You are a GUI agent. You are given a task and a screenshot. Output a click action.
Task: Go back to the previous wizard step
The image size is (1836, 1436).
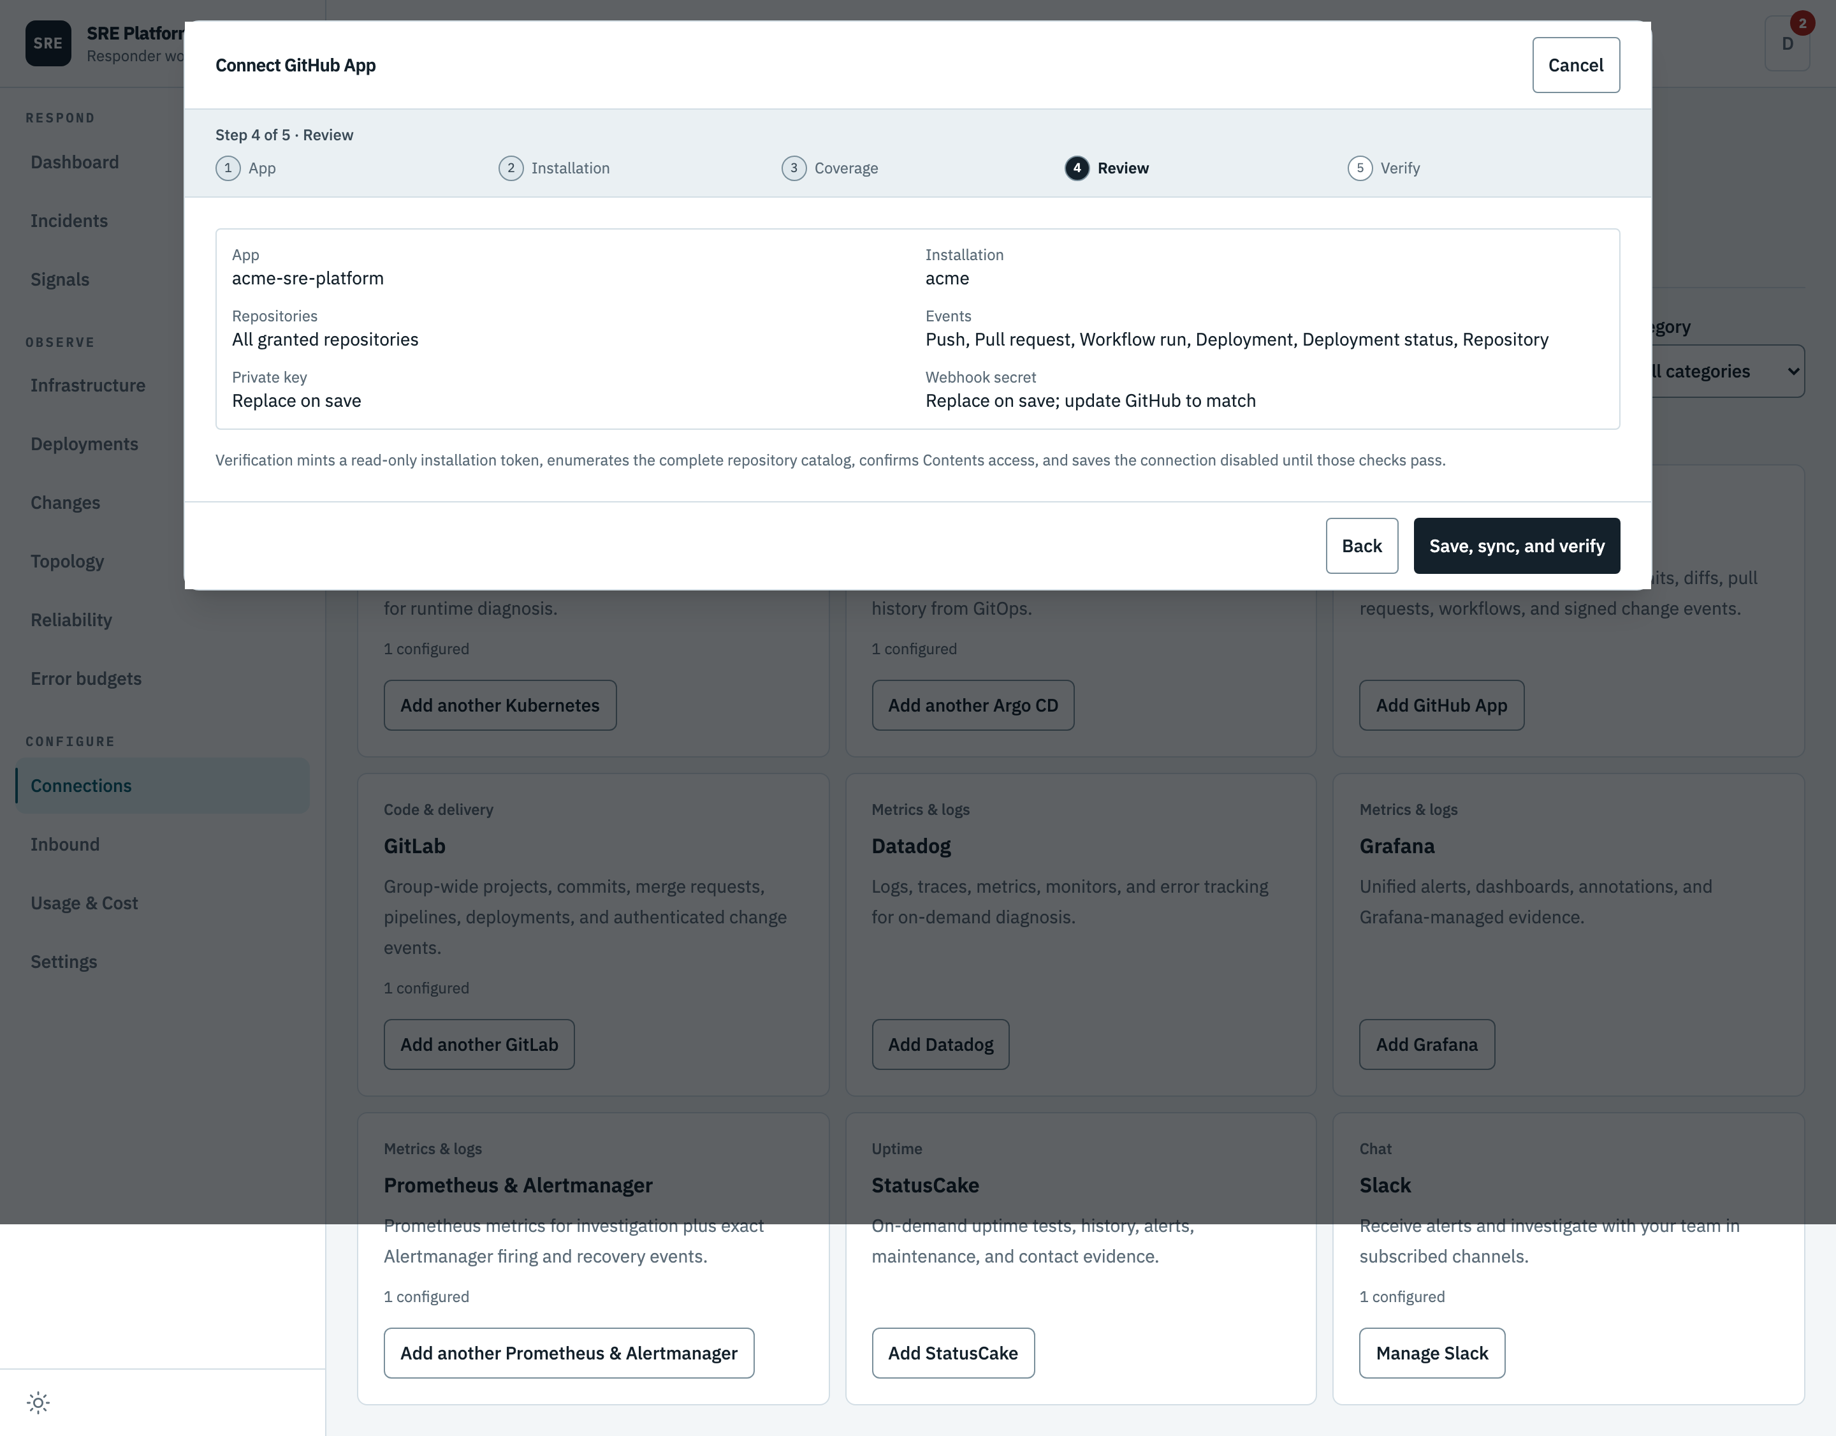(1362, 546)
